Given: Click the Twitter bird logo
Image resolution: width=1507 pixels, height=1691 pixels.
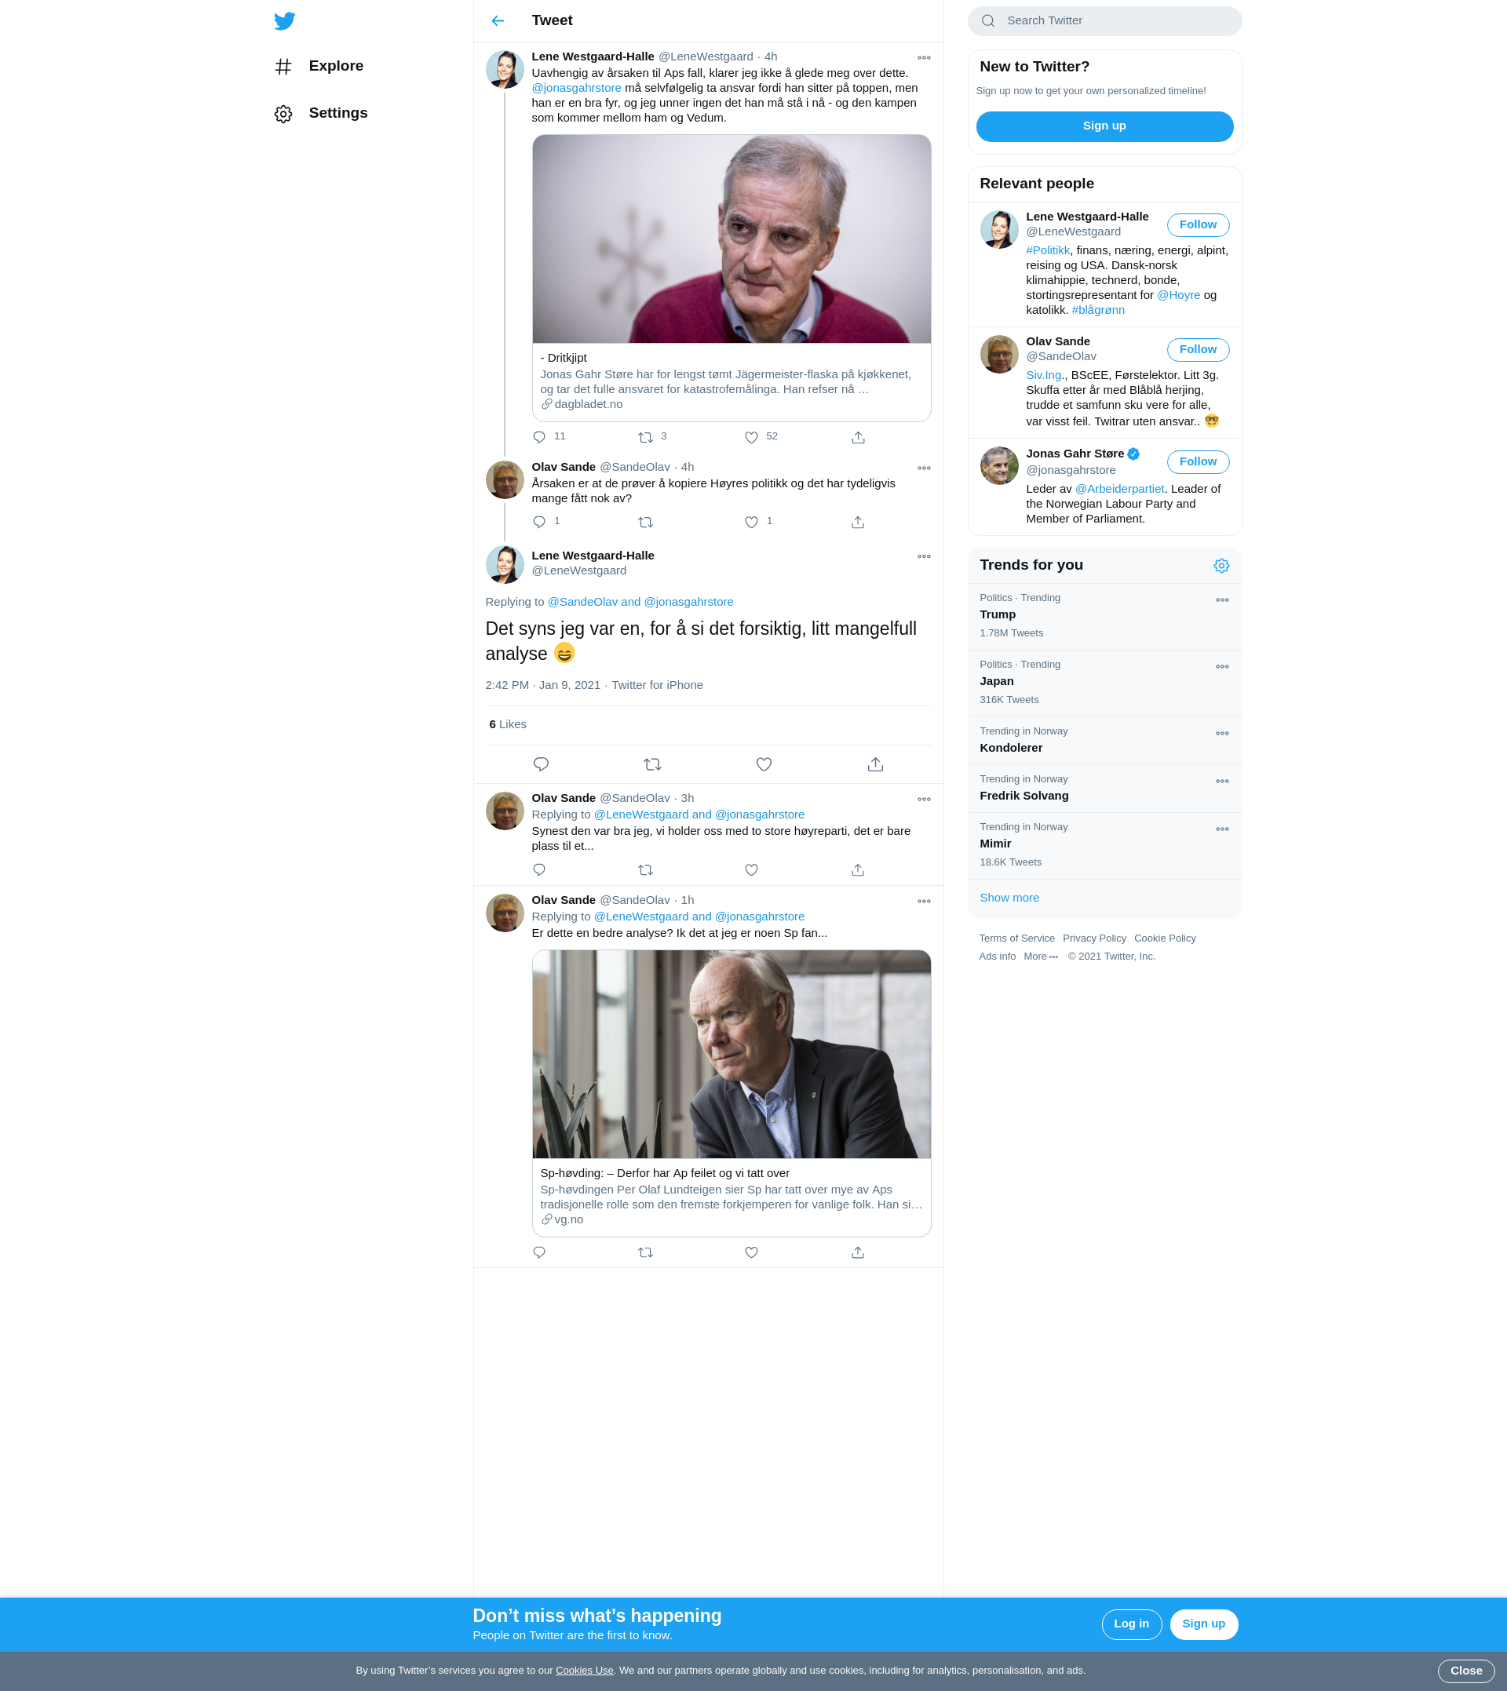Looking at the screenshot, I should 284,20.
